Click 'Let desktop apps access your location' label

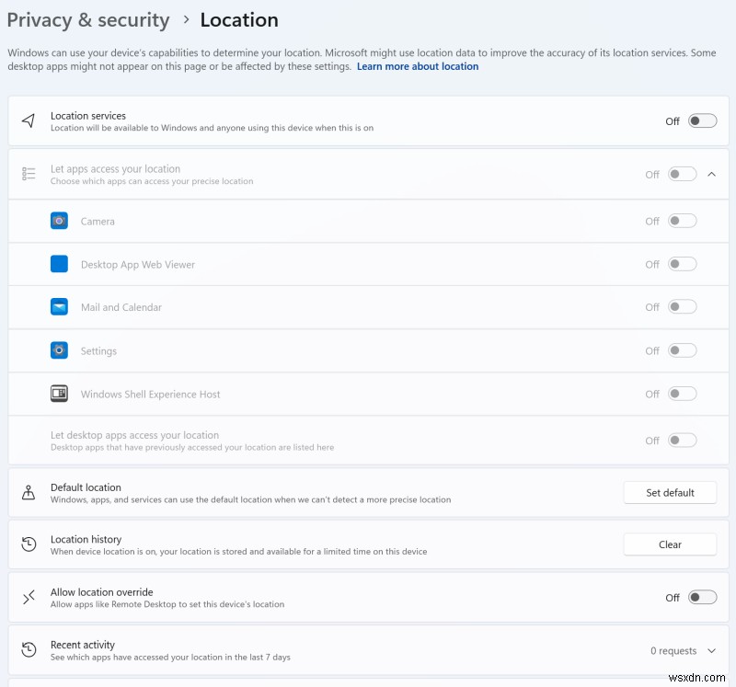(x=134, y=435)
